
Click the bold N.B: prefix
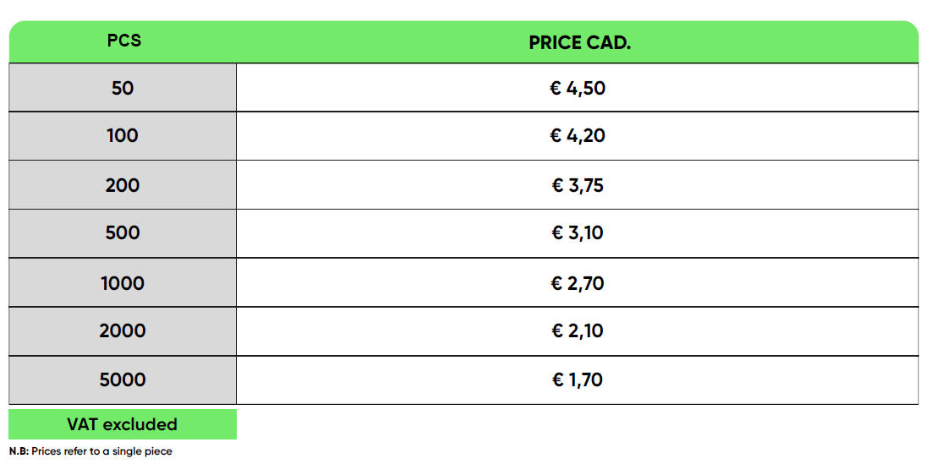(19, 451)
